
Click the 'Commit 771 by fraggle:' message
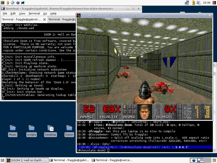click(x=129, y=134)
